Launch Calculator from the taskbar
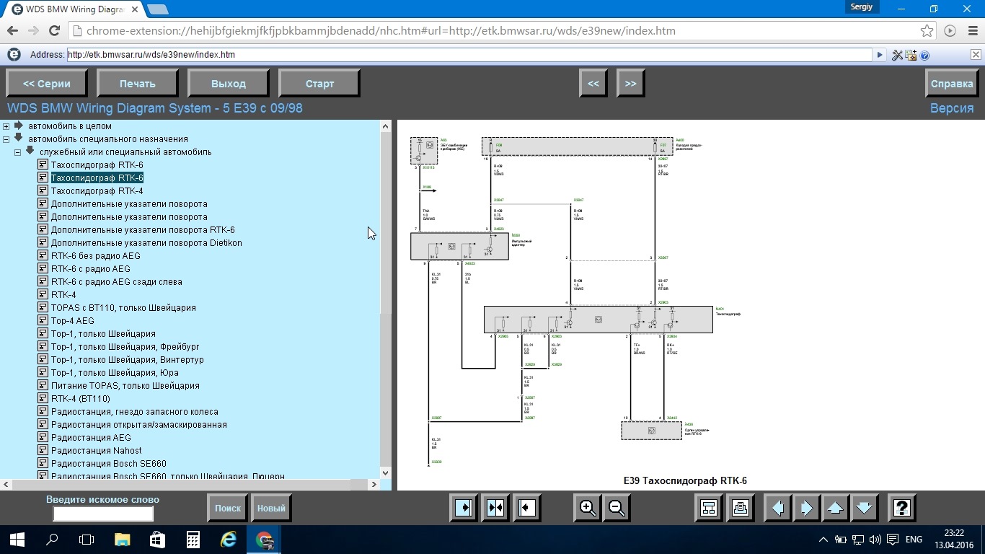 (x=193, y=539)
